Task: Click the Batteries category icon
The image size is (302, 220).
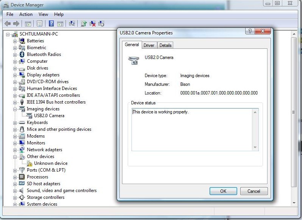Action: [22, 41]
